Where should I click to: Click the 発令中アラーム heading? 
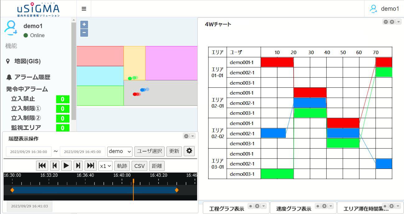point(27,89)
